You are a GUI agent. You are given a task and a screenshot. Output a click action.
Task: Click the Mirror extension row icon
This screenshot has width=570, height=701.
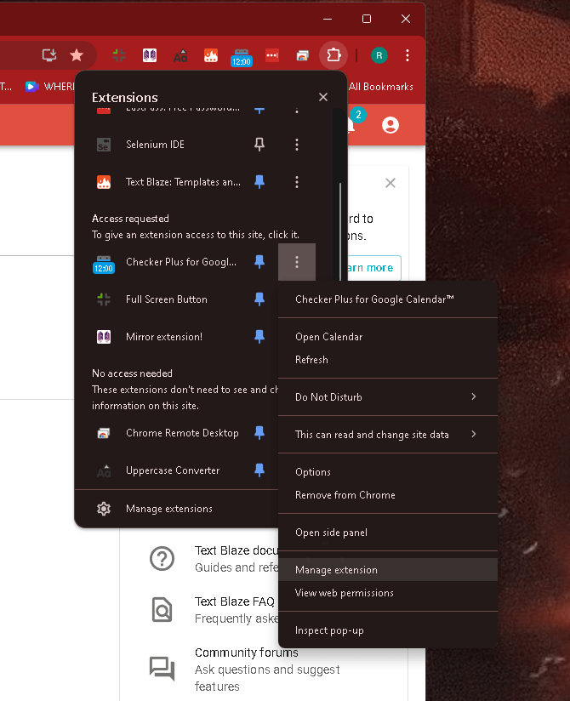104,337
